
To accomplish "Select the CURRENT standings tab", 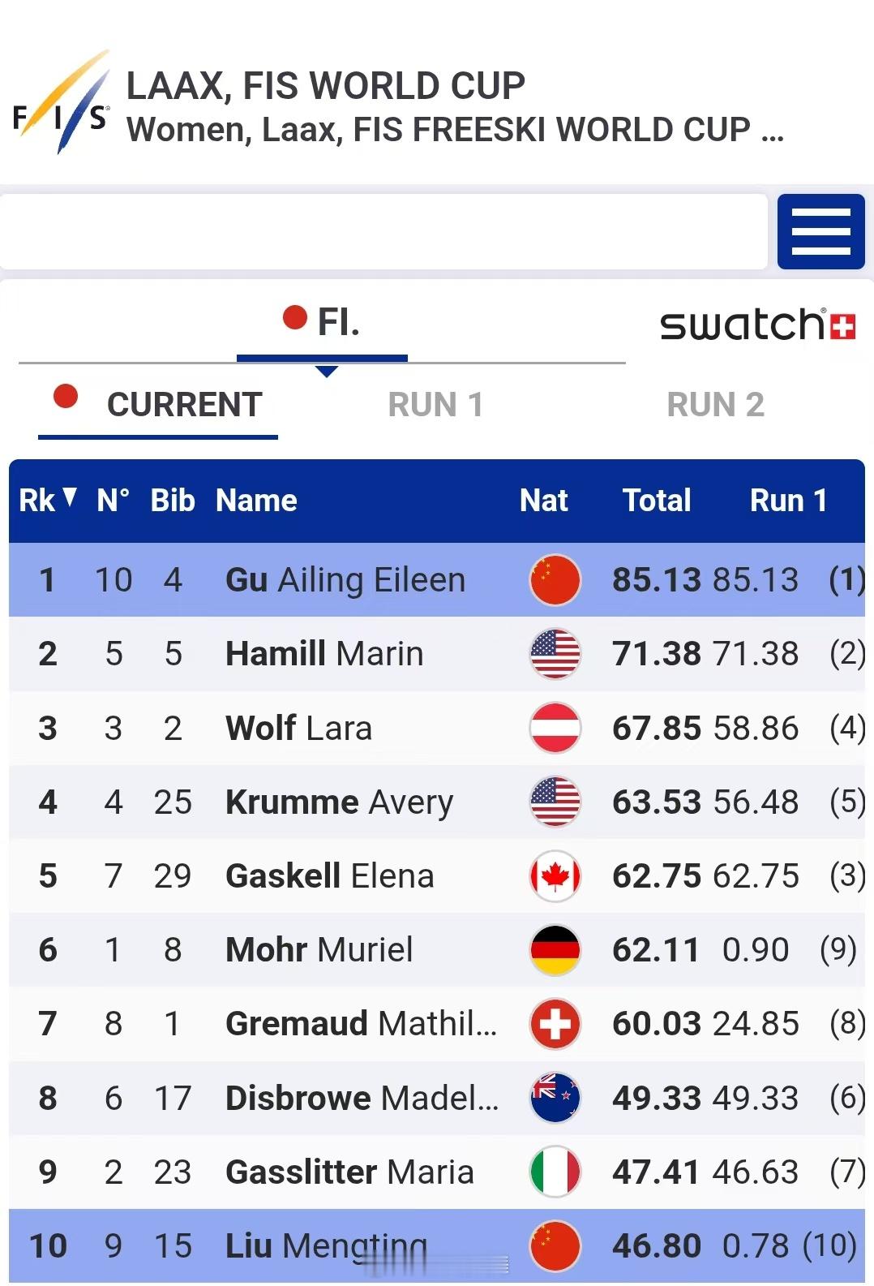I will coord(158,404).
